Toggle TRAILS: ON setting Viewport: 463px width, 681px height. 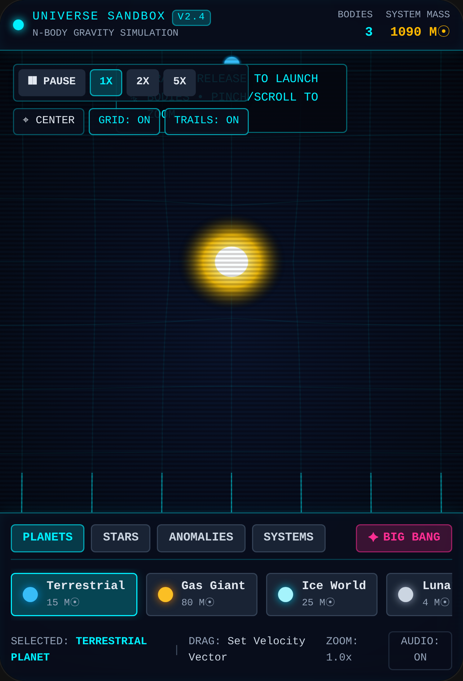click(207, 121)
